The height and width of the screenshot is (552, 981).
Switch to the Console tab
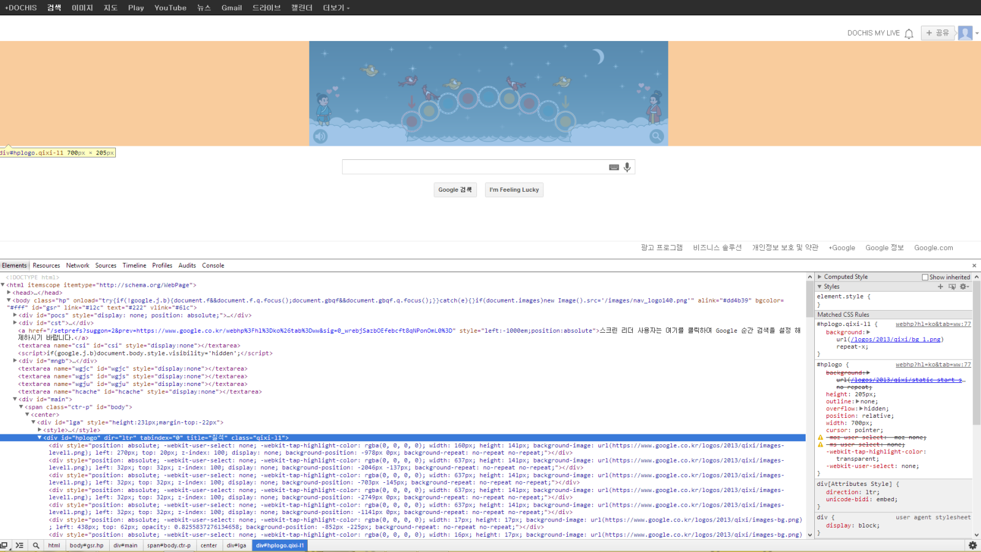[x=213, y=265]
